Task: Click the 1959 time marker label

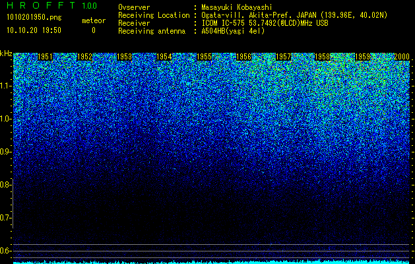Action: (362, 57)
